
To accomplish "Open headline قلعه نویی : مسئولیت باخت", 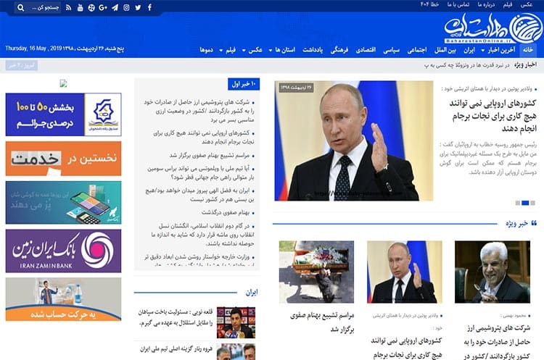I will pyautogui.click(x=176, y=317).
